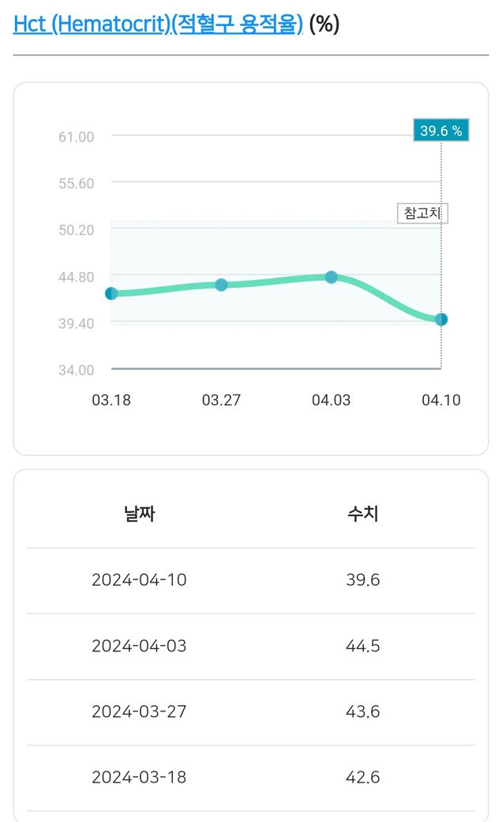Screen dimensions: 502x822
Task: Click the 61.00 y-axis label
Action: point(76,137)
